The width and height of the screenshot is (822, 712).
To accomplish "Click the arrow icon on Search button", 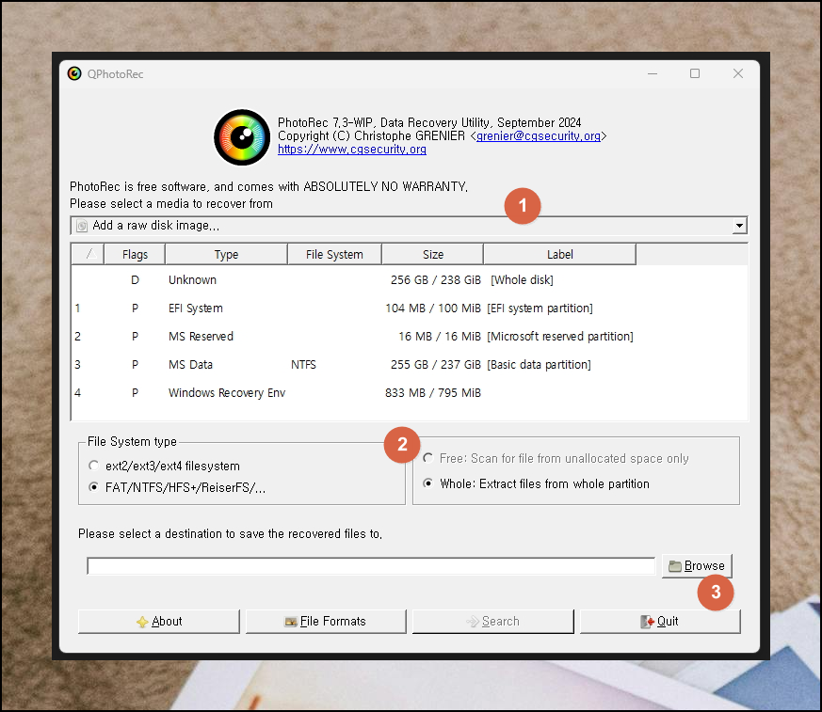I will 473,622.
